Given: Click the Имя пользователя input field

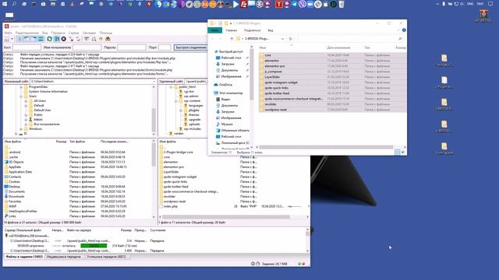Looking at the screenshot, I should tap(87, 47).
